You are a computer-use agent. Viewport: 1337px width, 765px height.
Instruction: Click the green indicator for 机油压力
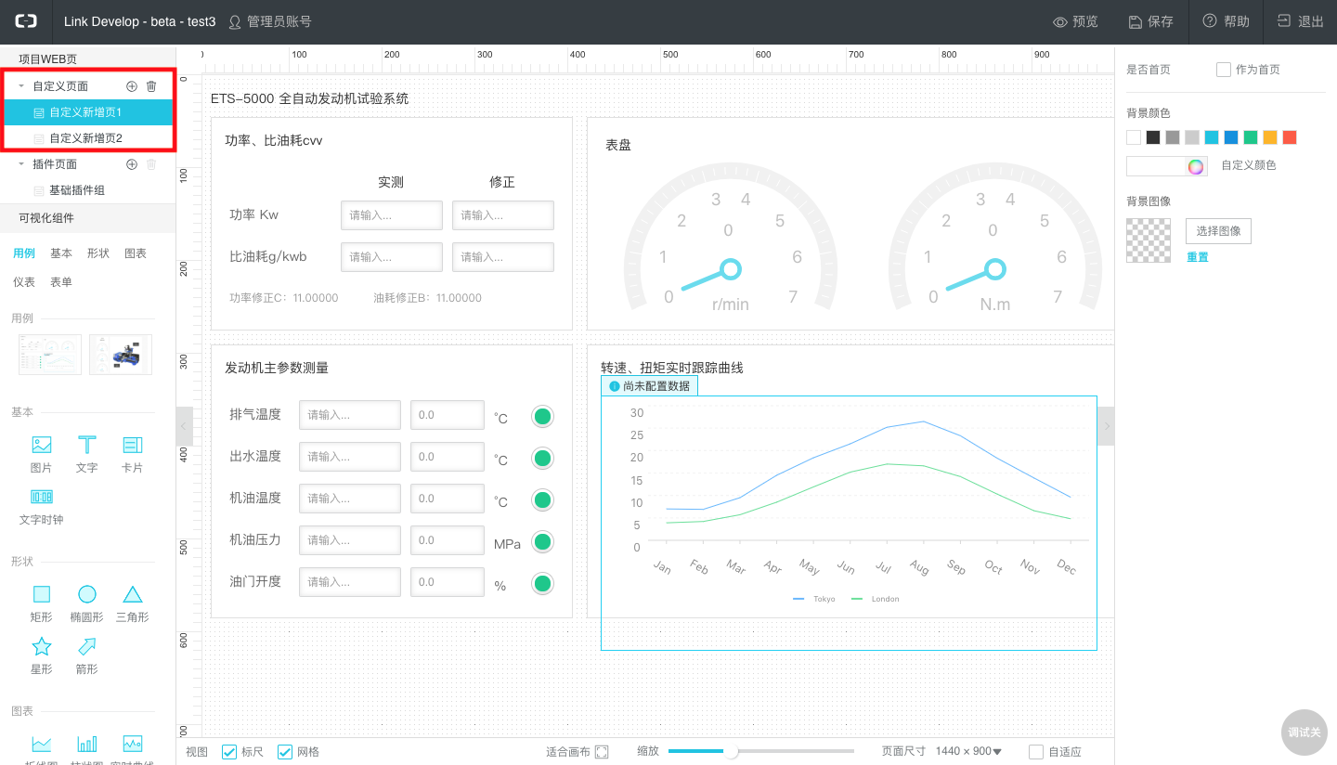pos(543,541)
